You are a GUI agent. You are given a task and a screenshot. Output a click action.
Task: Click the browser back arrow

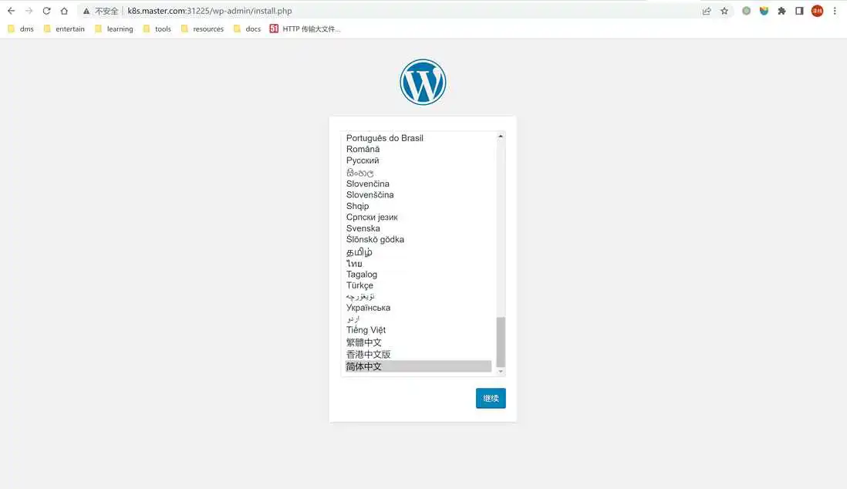[x=11, y=11]
